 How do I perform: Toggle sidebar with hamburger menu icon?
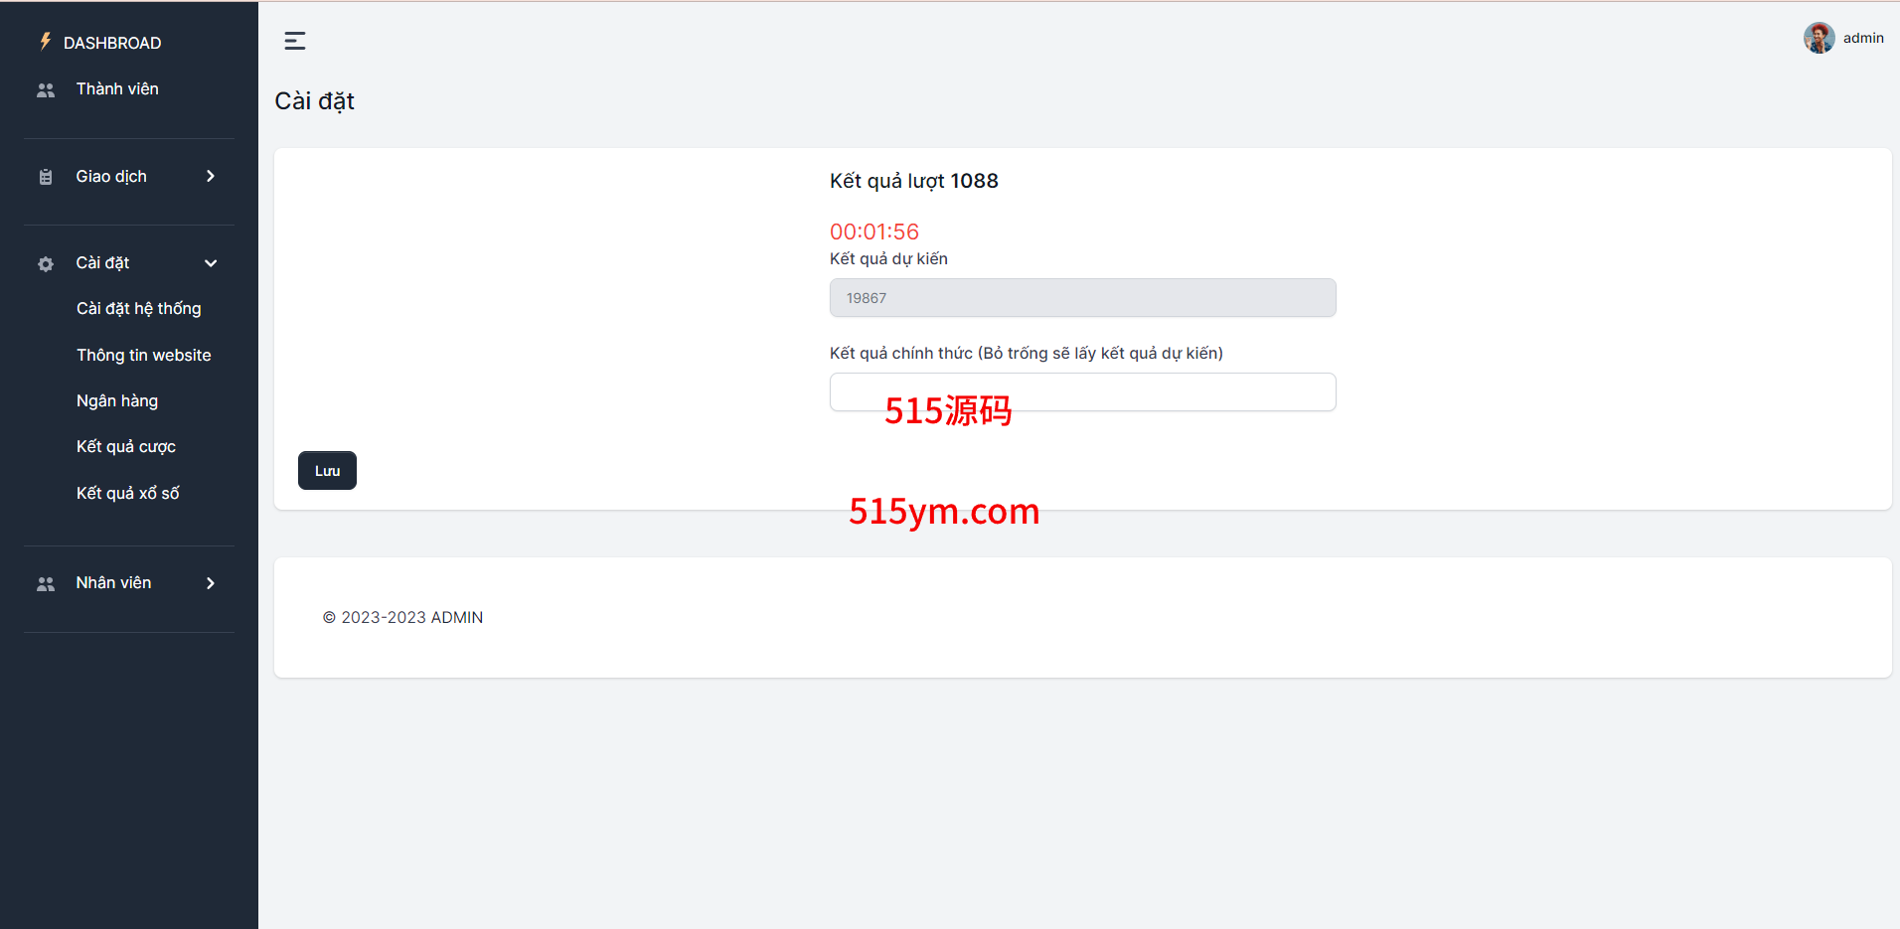[x=295, y=41]
